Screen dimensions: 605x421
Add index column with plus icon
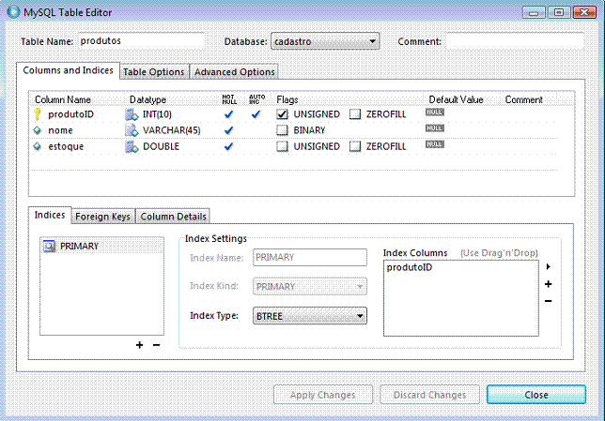tap(549, 284)
